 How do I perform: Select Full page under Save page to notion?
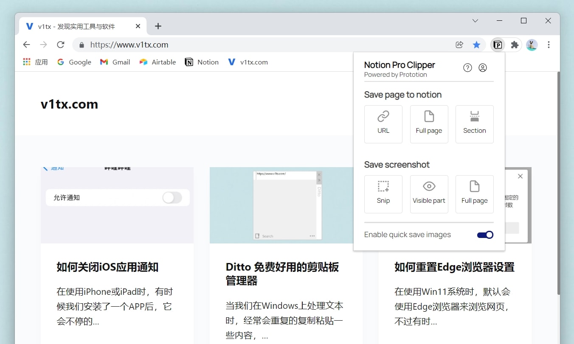point(429,124)
